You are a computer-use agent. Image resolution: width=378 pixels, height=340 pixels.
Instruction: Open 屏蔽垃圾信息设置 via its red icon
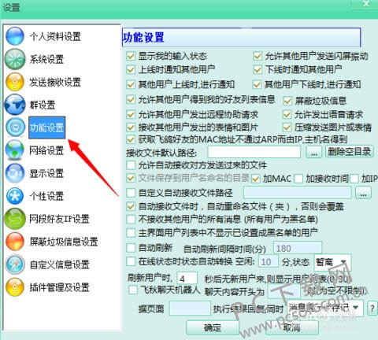pos(15,242)
